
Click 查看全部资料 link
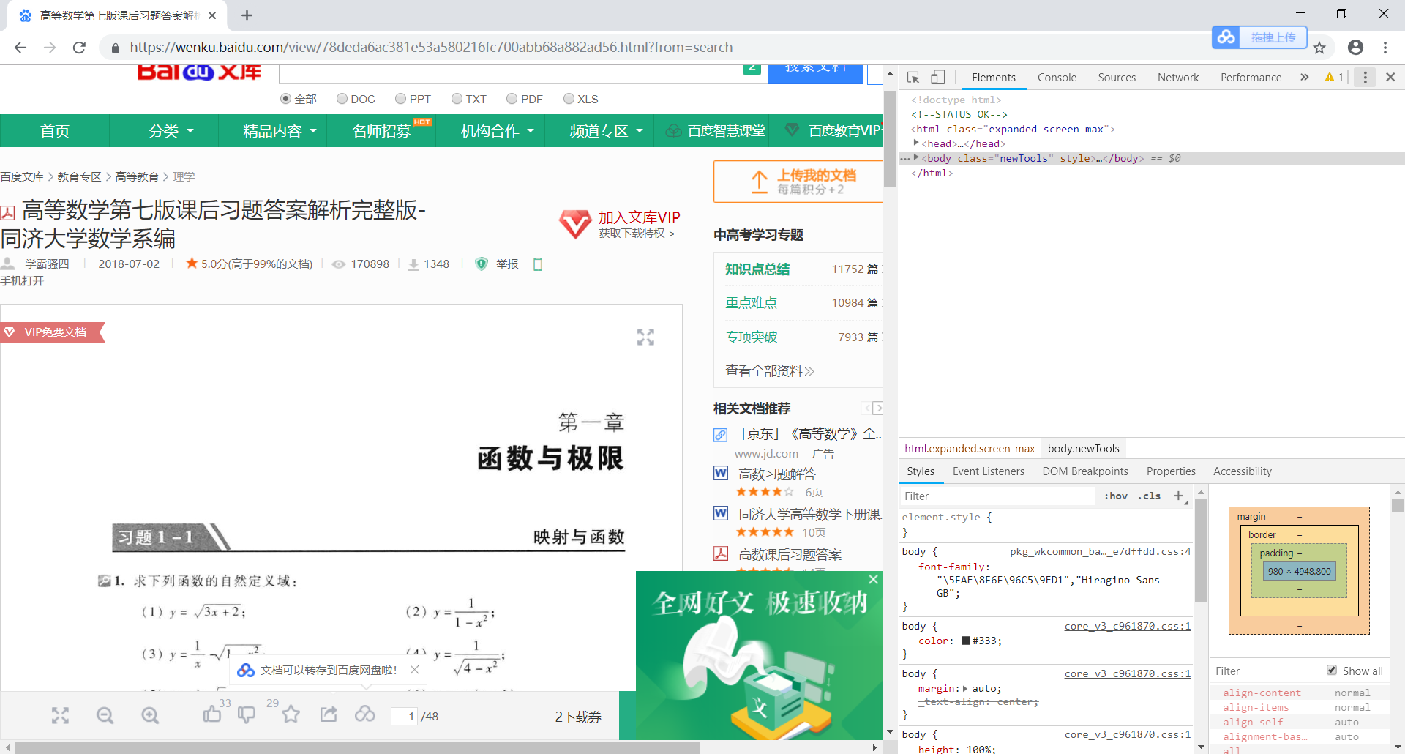coord(769,370)
